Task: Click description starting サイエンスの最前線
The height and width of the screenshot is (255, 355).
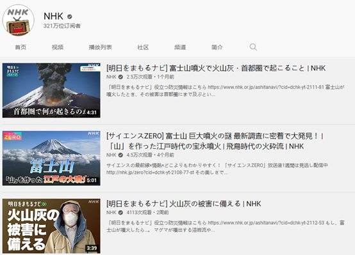Action: (217, 169)
